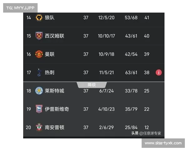Image resolution: width=188 pixels, height=151 pixels.
Task: Click the Leicester City crest icon
Action: (39, 91)
